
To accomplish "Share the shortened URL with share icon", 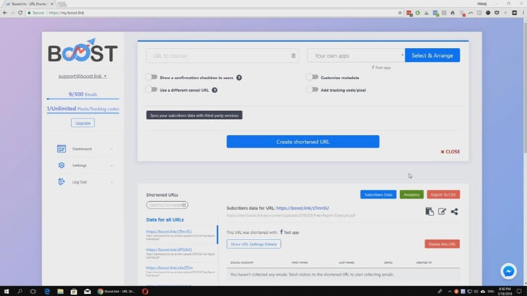I will pyautogui.click(x=455, y=212).
